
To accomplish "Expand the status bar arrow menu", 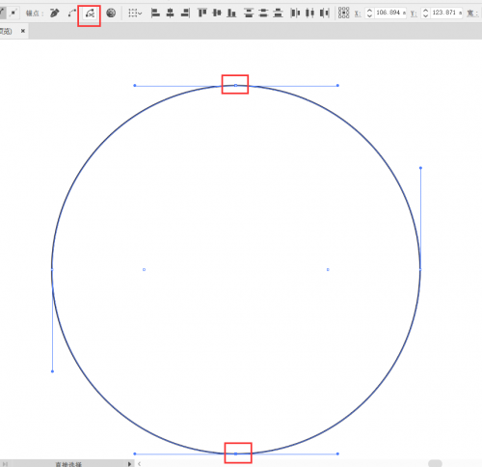I will (129, 464).
